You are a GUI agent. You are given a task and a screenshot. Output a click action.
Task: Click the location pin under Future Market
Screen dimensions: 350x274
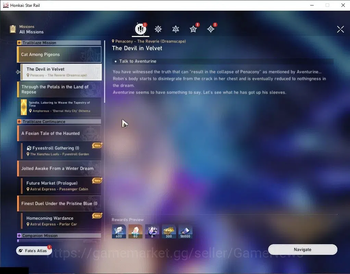28,189
